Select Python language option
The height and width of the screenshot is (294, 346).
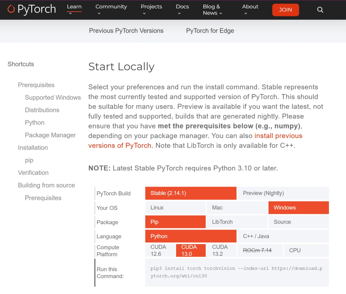coord(191,236)
